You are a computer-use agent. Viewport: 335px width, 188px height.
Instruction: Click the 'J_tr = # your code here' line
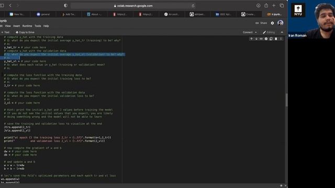22,86
